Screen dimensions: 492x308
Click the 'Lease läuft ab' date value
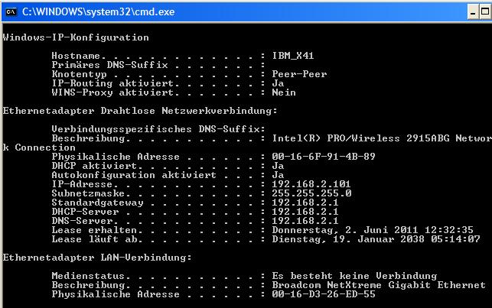pyautogui.click(x=376, y=239)
